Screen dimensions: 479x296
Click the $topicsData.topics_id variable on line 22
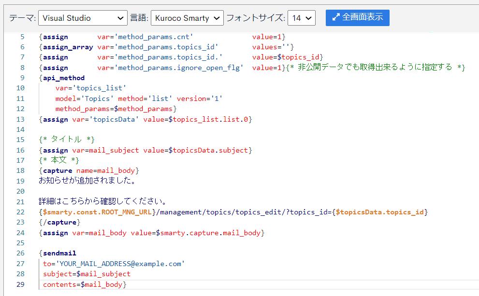pyautogui.click(x=380, y=212)
